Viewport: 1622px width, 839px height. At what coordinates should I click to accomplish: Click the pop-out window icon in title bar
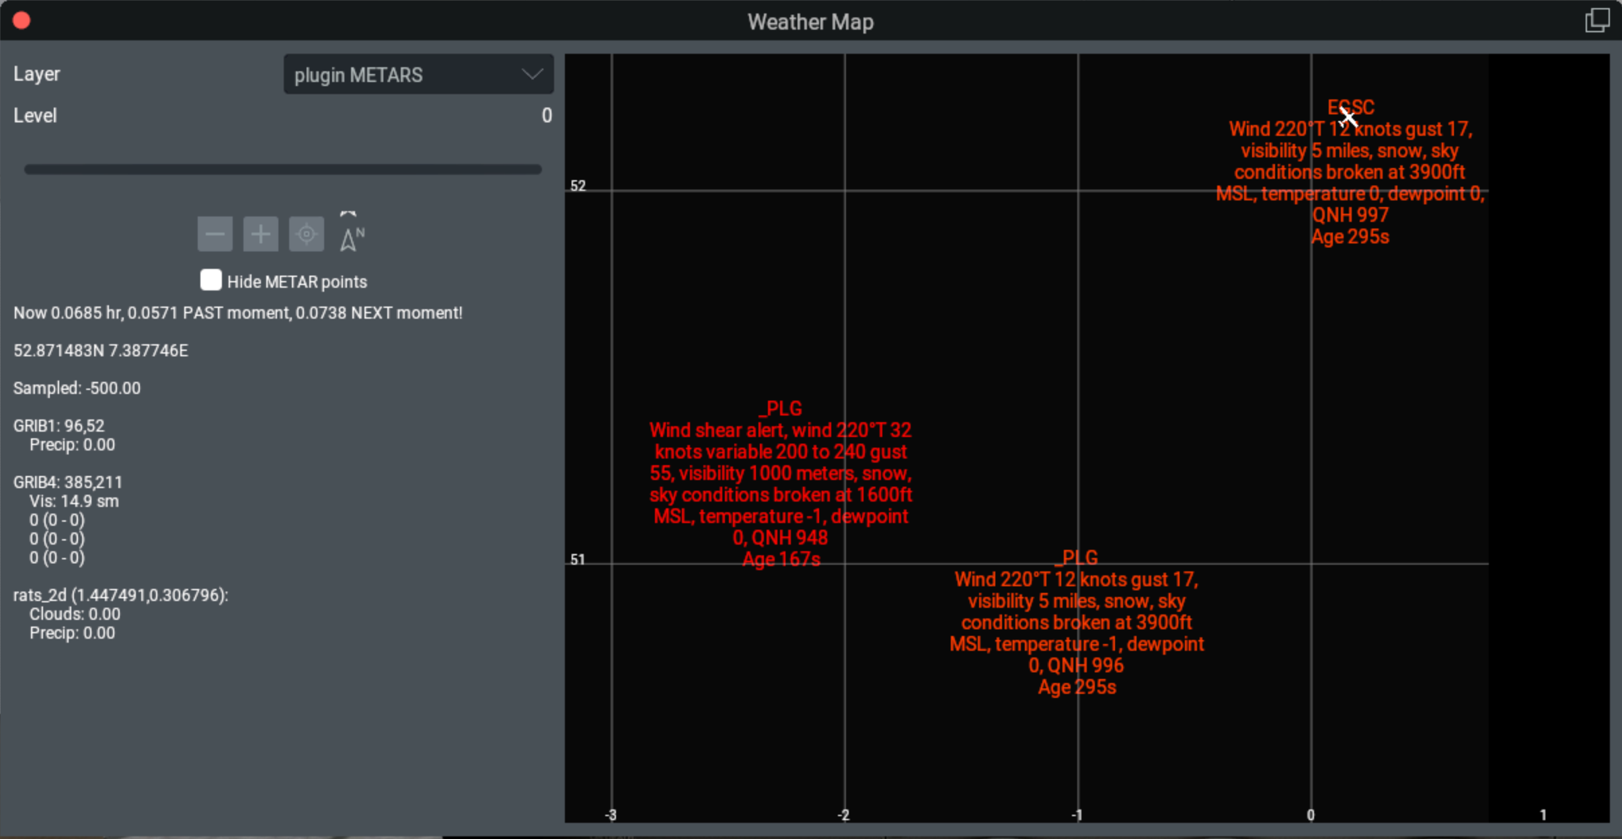pyautogui.click(x=1597, y=21)
